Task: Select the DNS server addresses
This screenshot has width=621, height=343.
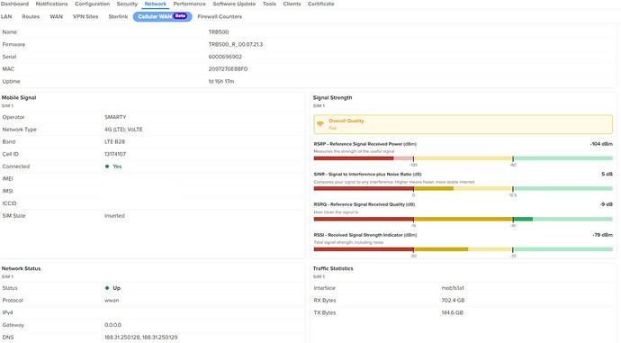Action: tap(141, 337)
